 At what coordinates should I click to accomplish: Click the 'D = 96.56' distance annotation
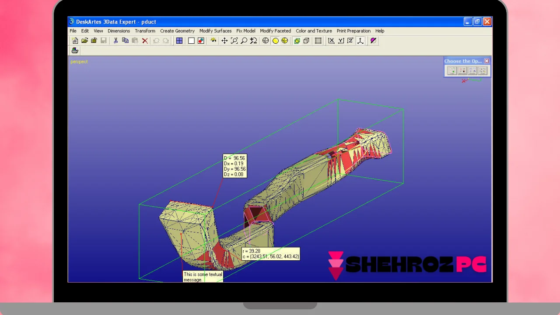point(235,158)
